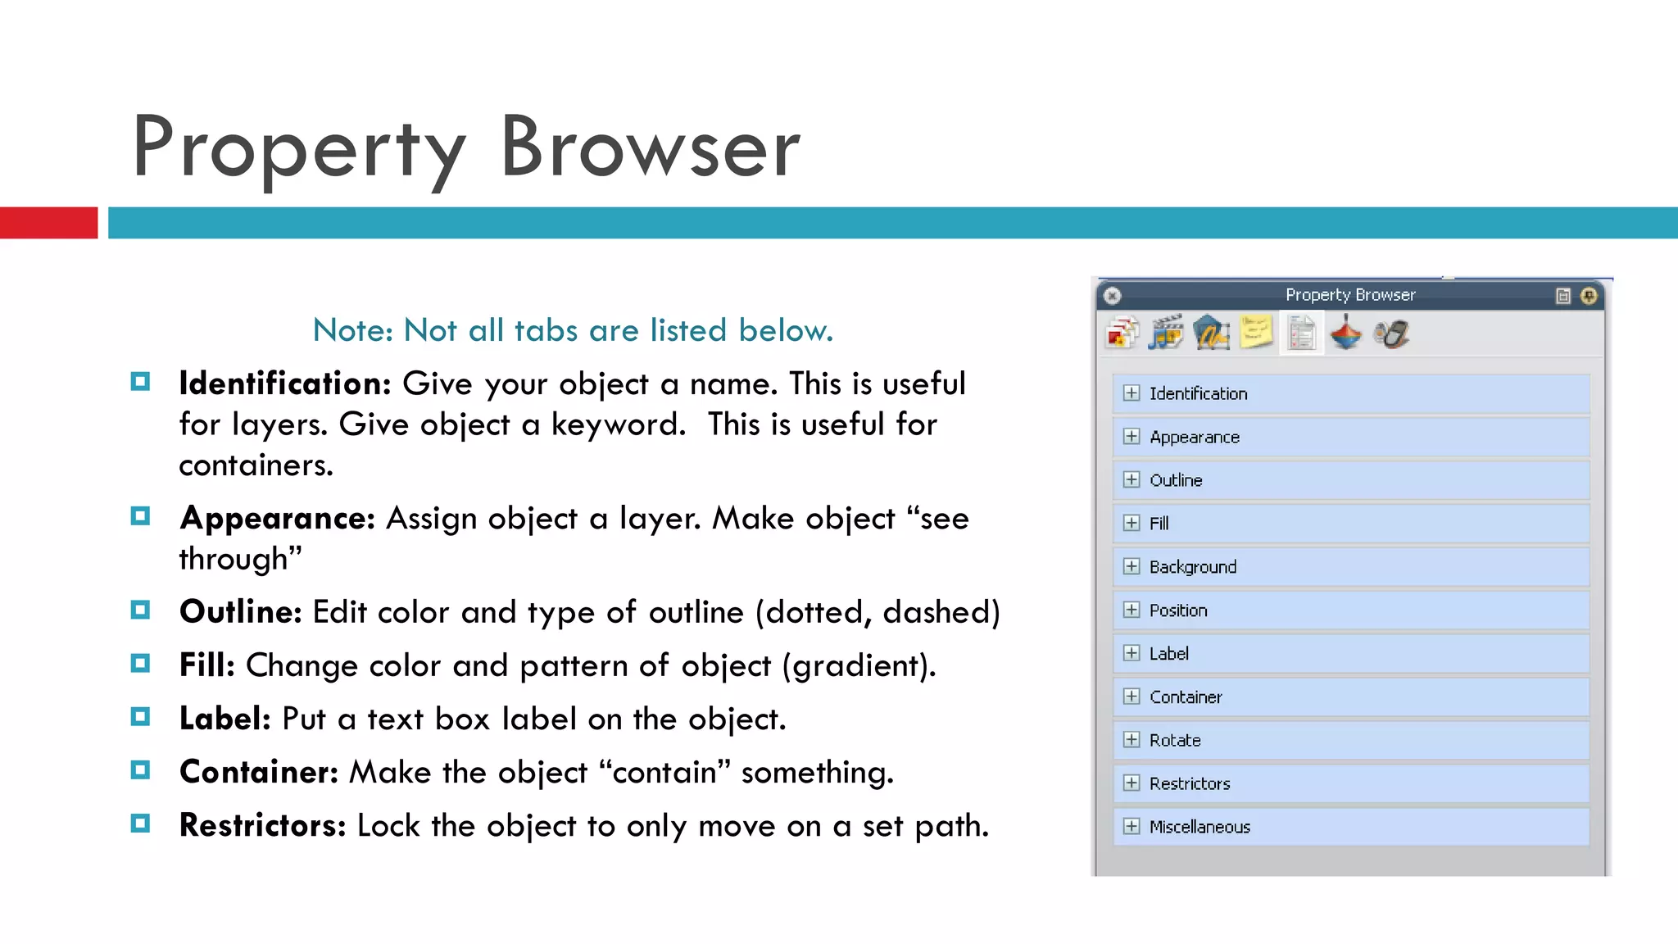Click the Fill row label

click(1159, 523)
